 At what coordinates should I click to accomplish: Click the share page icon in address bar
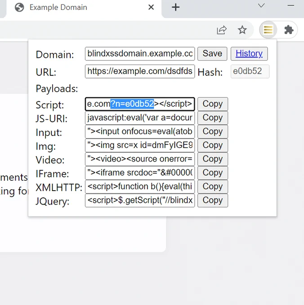pos(222,30)
